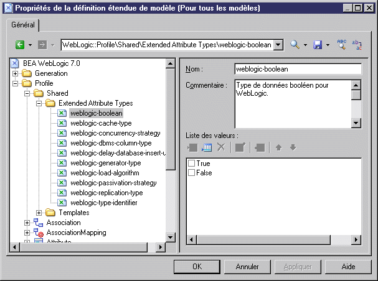
Task: Expand the Generation folder
Action: point(15,73)
